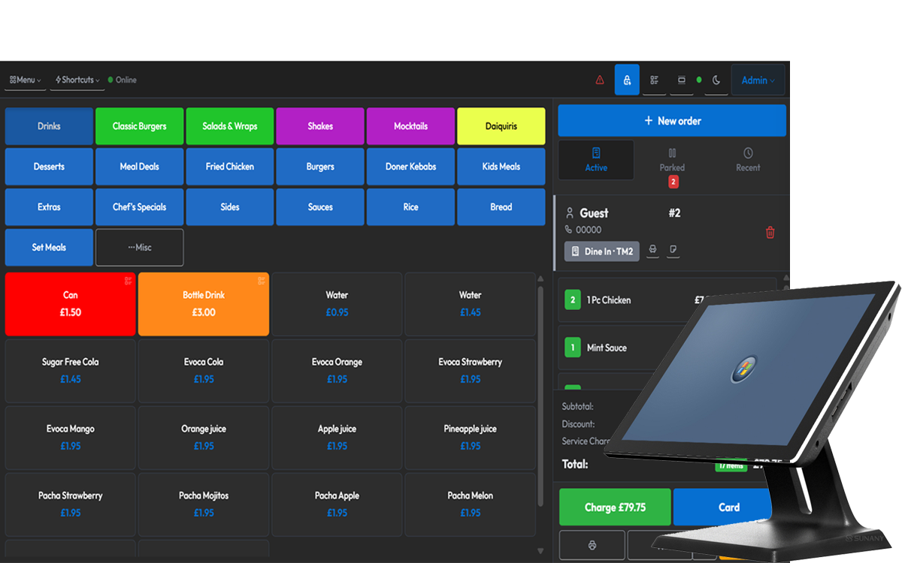The image size is (902, 563).
Task: Add Pacha Mojitos to order
Action: point(204,504)
